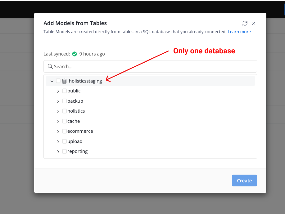This screenshot has height=214, width=285.
Task: Tick the reporting schema checkbox
Action: [64, 151]
